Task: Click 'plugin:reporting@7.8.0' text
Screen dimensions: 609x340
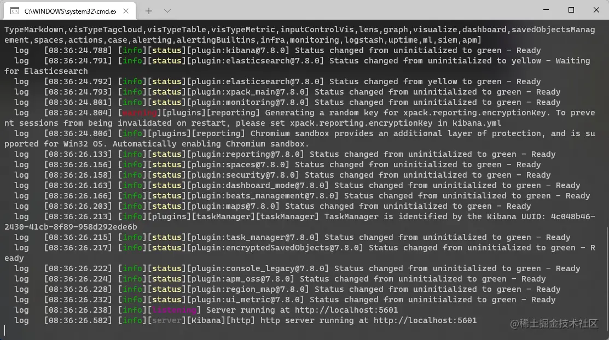Action: click(x=246, y=155)
